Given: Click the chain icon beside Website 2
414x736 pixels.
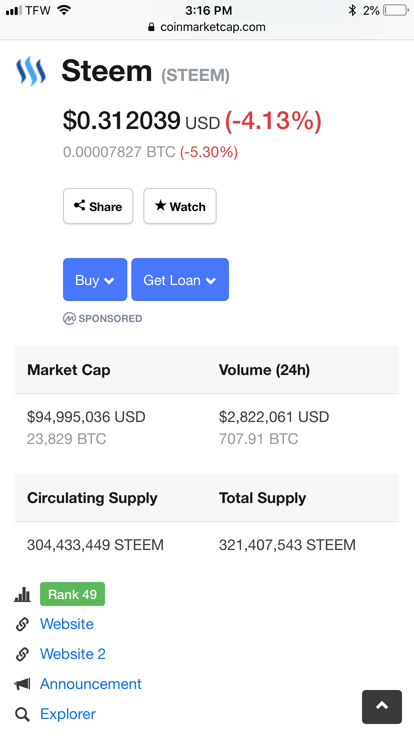Looking at the screenshot, I should click(22, 654).
